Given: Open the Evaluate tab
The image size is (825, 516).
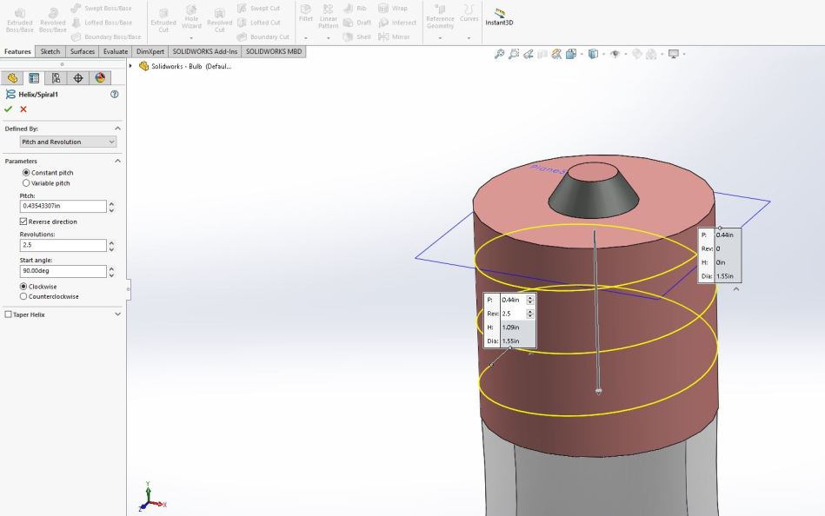Looking at the screenshot, I should [x=115, y=52].
